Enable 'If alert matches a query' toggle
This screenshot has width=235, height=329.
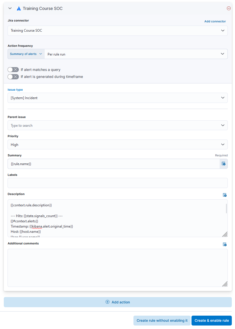click(x=13, y=70)
